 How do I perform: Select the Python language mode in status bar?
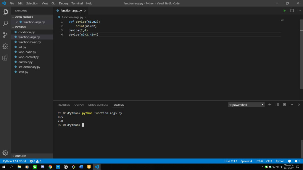click(280, 161)
